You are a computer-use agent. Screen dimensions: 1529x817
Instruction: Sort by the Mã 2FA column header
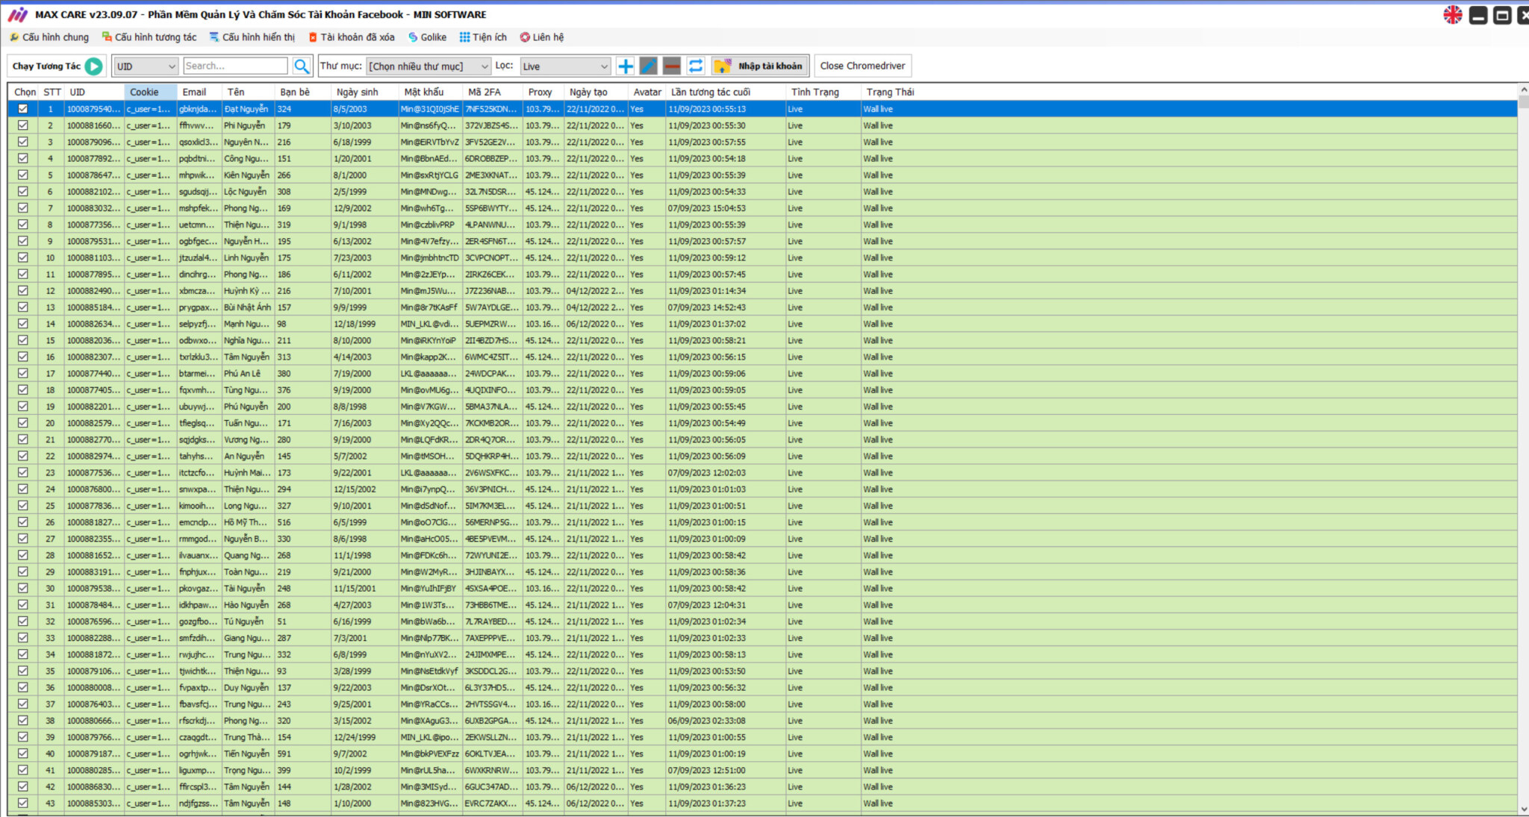coord(492,92)
